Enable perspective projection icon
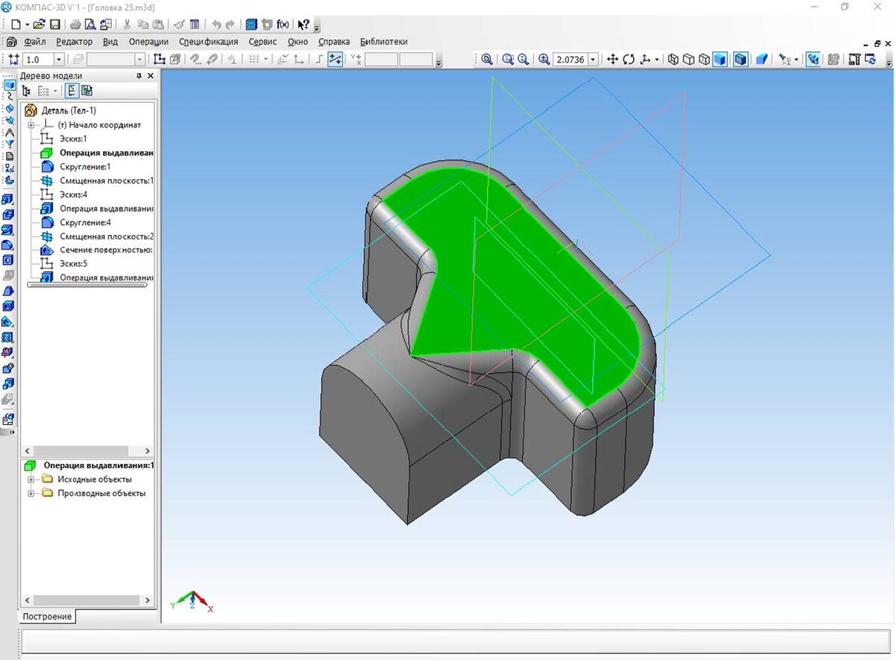 (761, 59)
